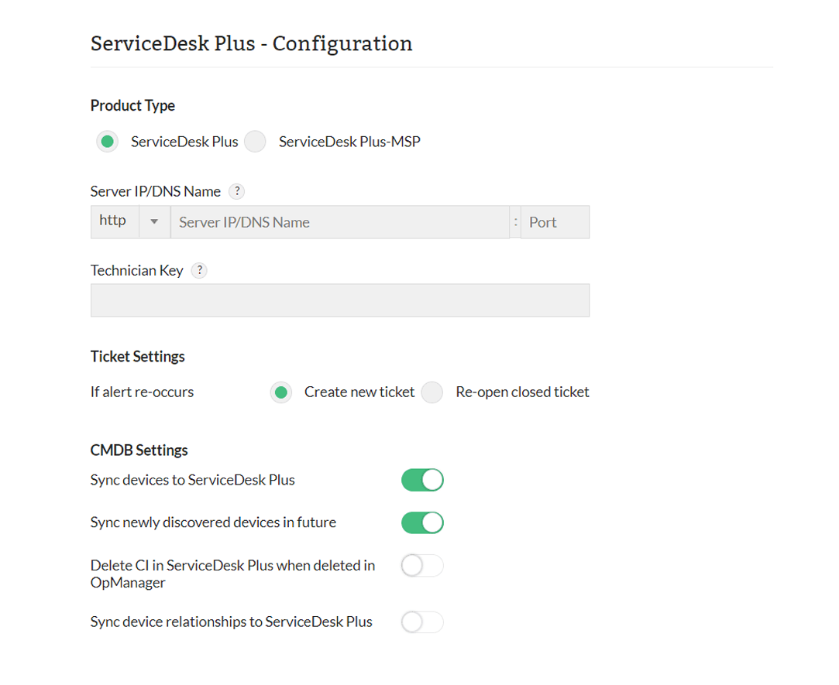Open the Technician Key help tooltip

click(x=199, y=270)
